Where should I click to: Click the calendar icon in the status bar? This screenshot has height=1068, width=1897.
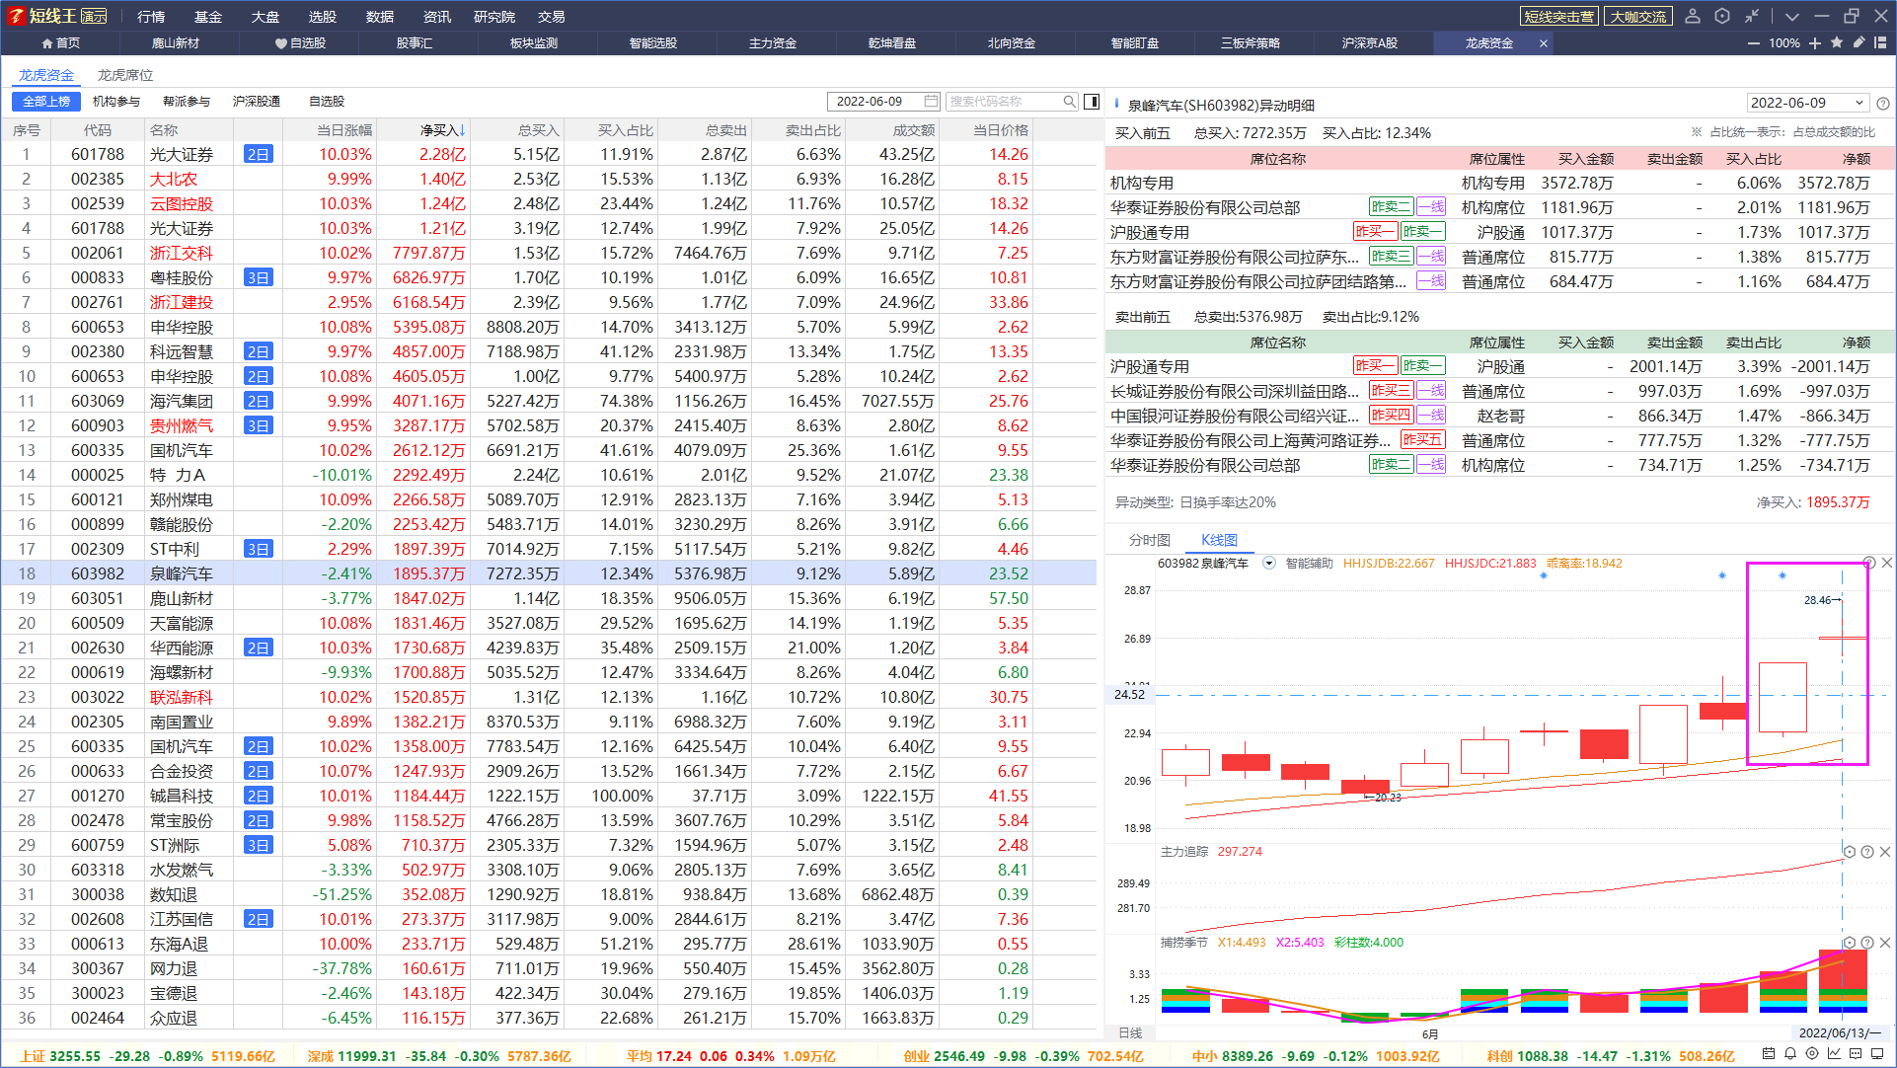tap(1769, 1054)
